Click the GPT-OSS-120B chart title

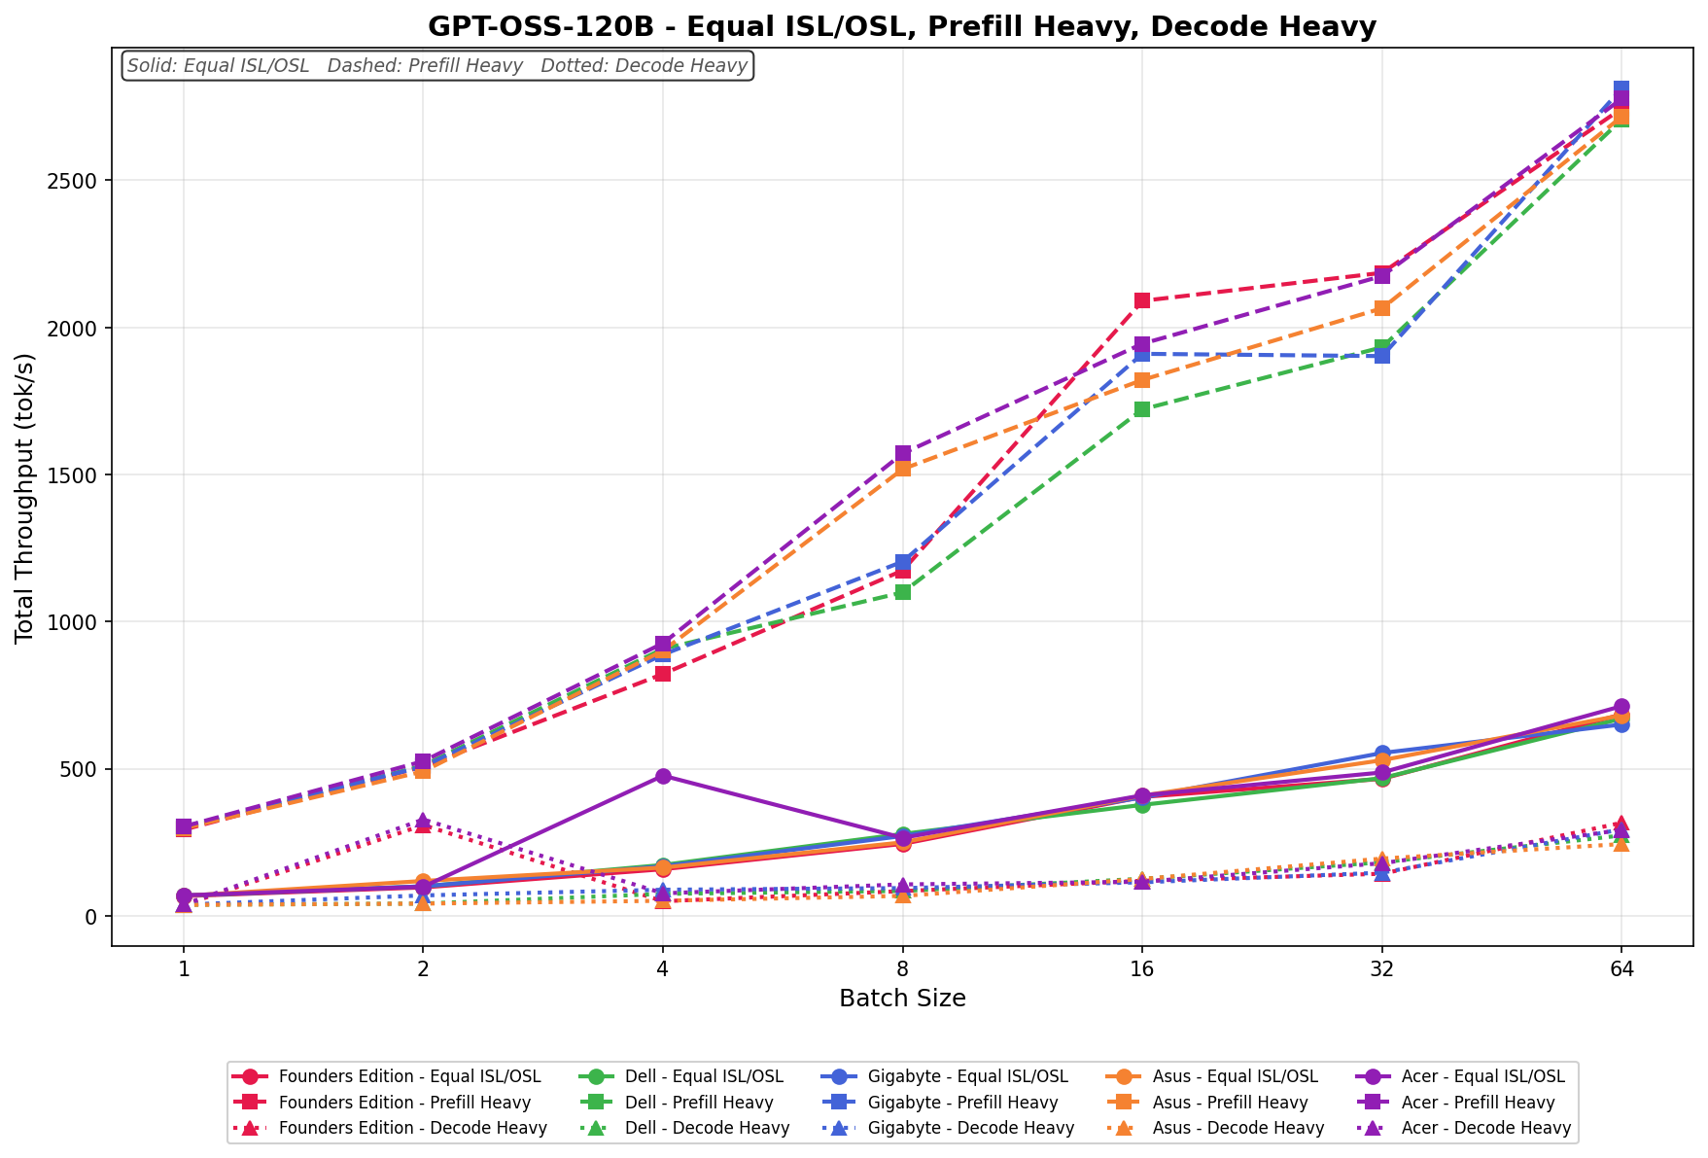902,26
